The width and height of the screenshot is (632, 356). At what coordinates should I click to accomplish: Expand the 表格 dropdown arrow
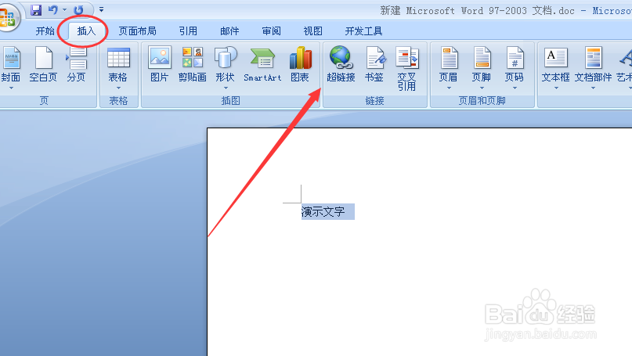click(118, 88)
